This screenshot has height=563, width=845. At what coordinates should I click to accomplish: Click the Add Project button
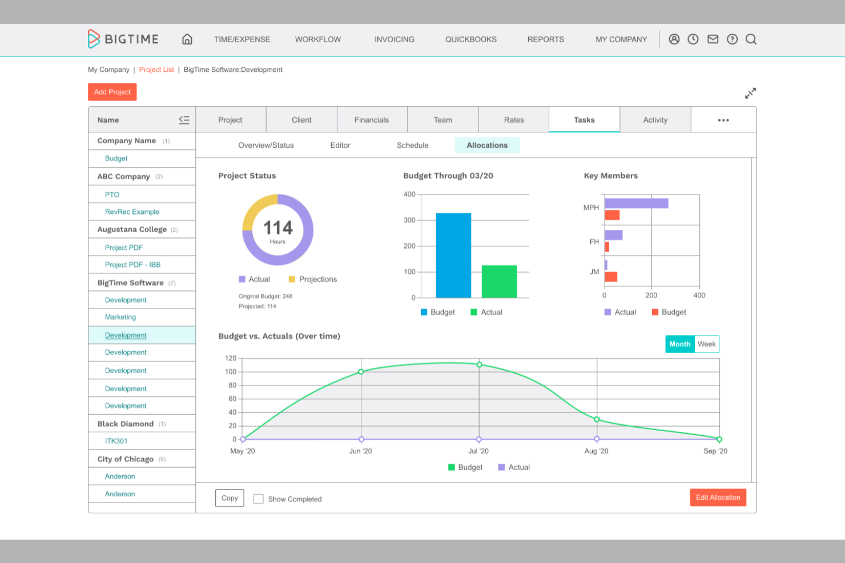[112, 92]
